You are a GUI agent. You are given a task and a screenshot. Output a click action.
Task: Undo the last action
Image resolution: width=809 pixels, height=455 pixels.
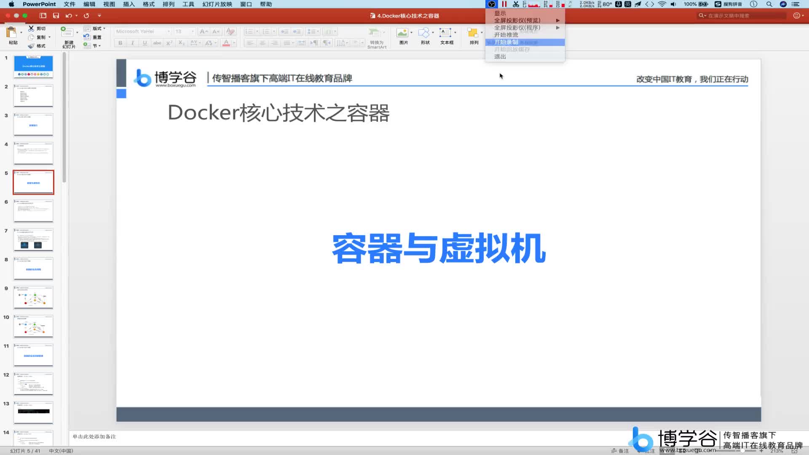tap(69, 16)
